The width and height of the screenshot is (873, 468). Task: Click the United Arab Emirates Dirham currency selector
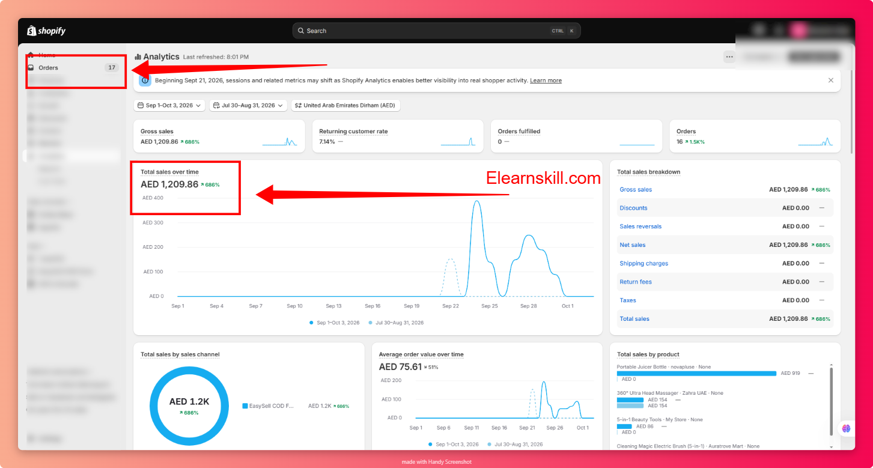pyautogui.click(x=345, y=105)
